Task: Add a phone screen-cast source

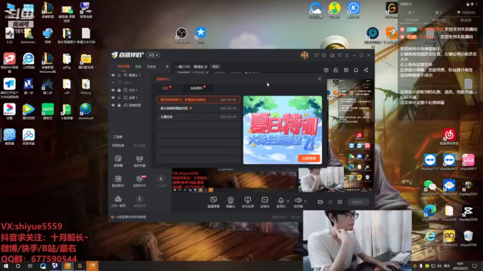Action: [x=248, y=202]
